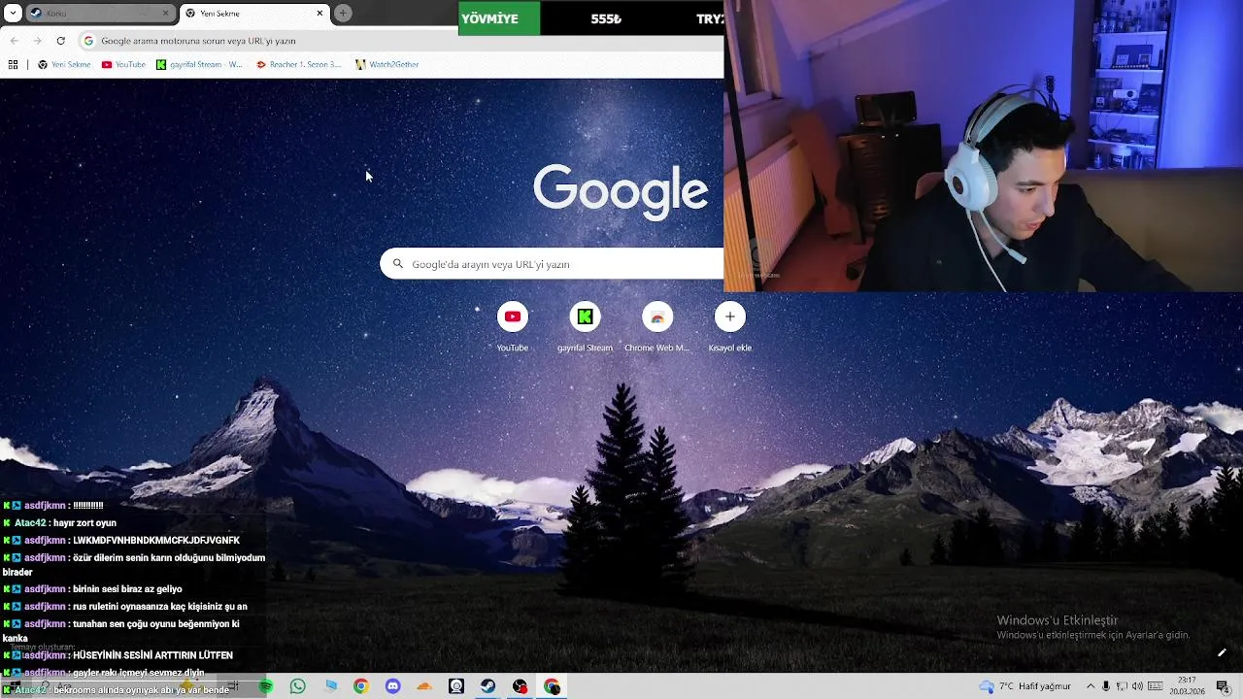This screenshot has height=699, width=1243.
Task: Focus the Chrome address bar
Action: pos(400,41)
